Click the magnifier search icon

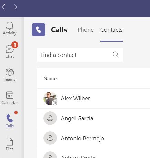coord(116,55)
